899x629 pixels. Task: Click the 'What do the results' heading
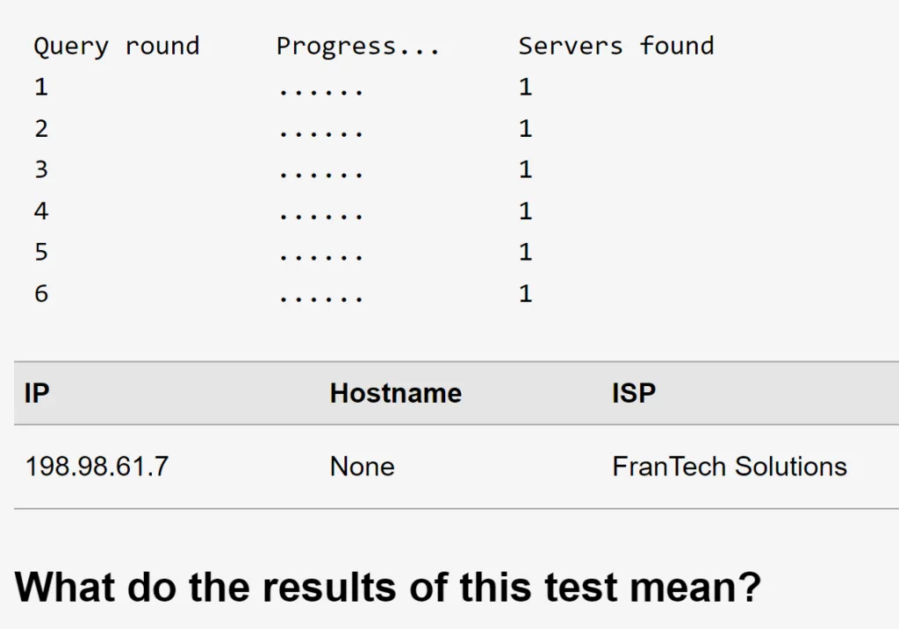coord(387,587)
